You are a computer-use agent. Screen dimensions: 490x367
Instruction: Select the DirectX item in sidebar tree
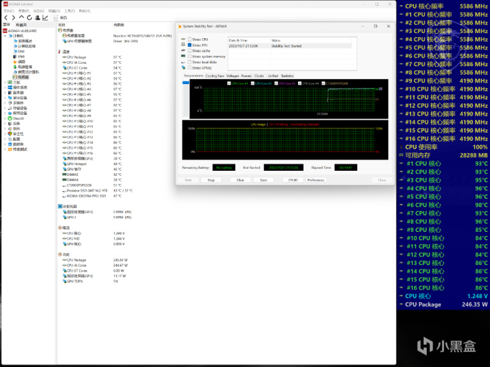click(x=18, y=119)
